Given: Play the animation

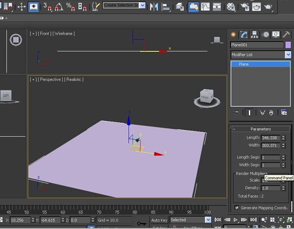Looking at the screenshot, I should click(x=235, y=220).
